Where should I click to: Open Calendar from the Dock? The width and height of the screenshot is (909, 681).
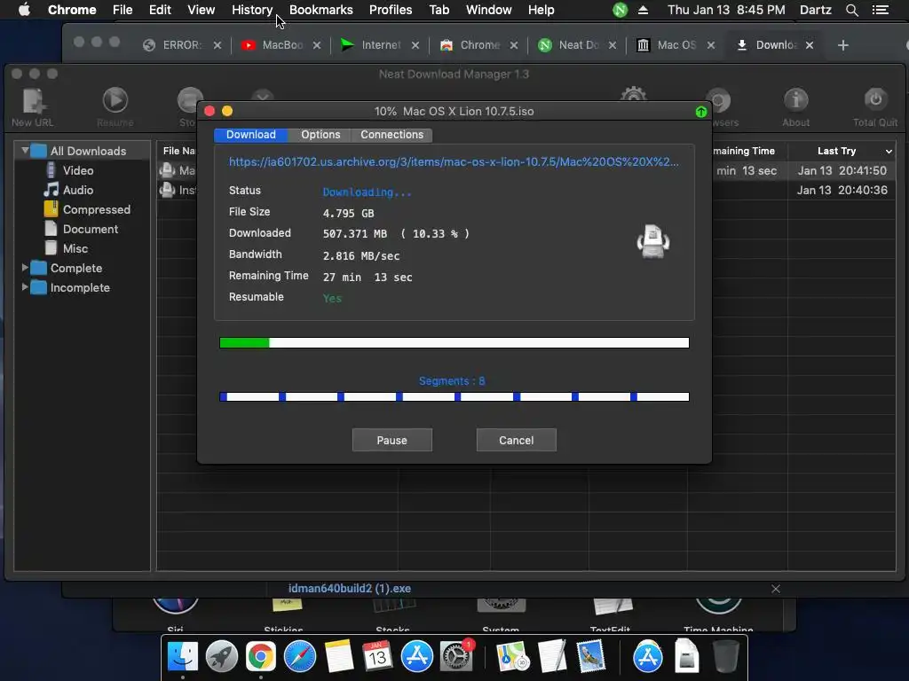pos(377,657)
